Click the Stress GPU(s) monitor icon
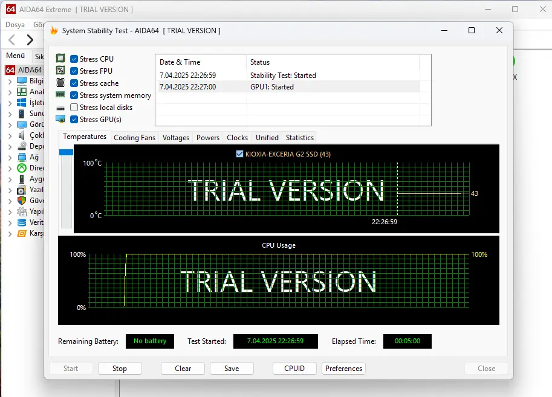This screenshot has height=397, width=552. click(60, 119)
